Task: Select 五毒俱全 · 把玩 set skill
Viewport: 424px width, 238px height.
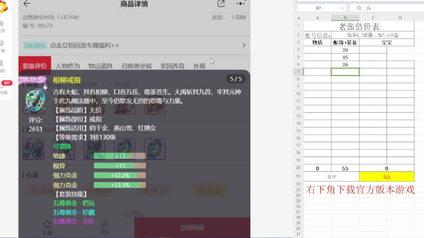Action: tap(74, 203)
